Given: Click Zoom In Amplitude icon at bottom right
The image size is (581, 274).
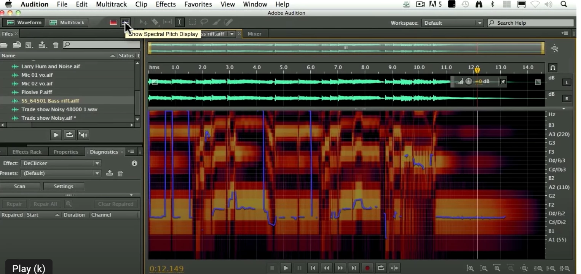Looking at the screenshot, I should coord(471,268).
